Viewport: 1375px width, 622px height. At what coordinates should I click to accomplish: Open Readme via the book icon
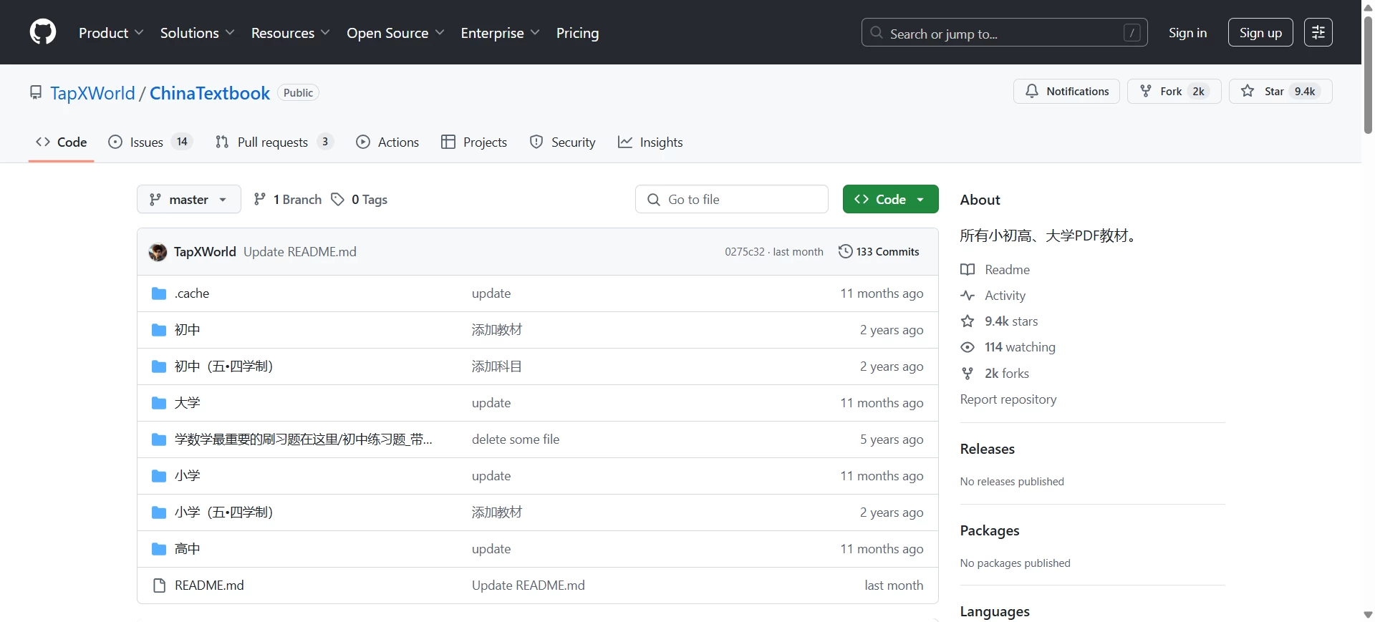pos(968,270)
